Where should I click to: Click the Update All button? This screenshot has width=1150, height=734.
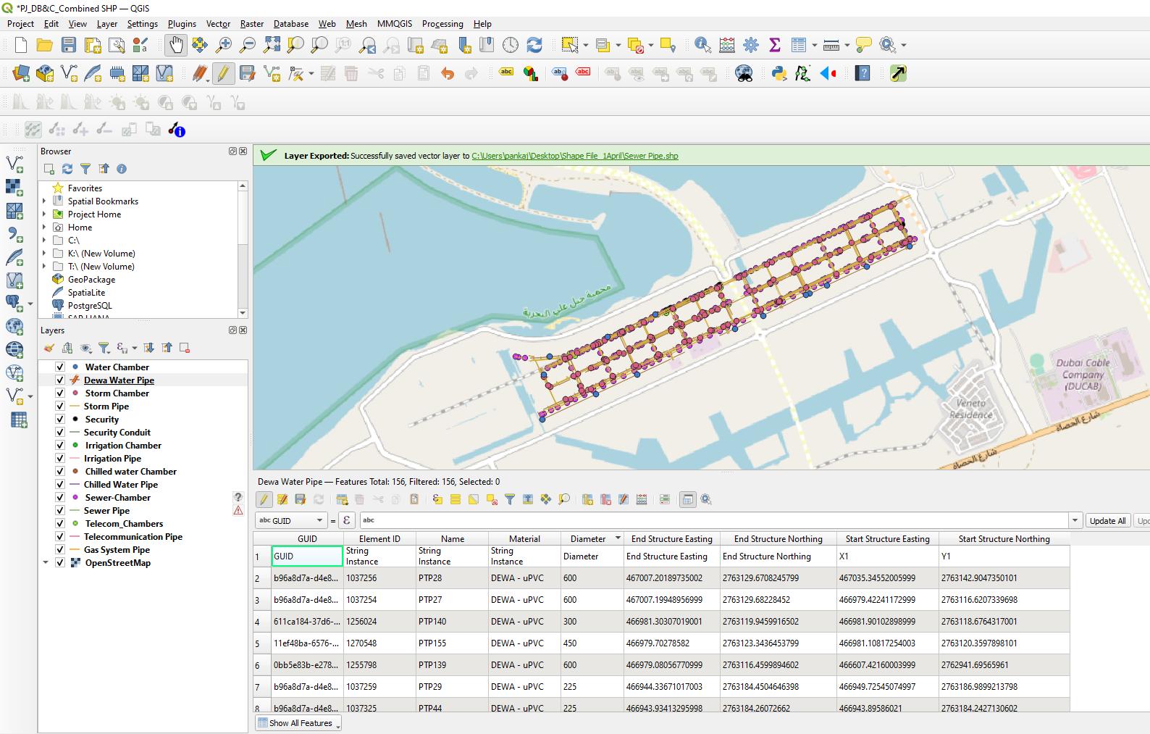coord(1107,520)
